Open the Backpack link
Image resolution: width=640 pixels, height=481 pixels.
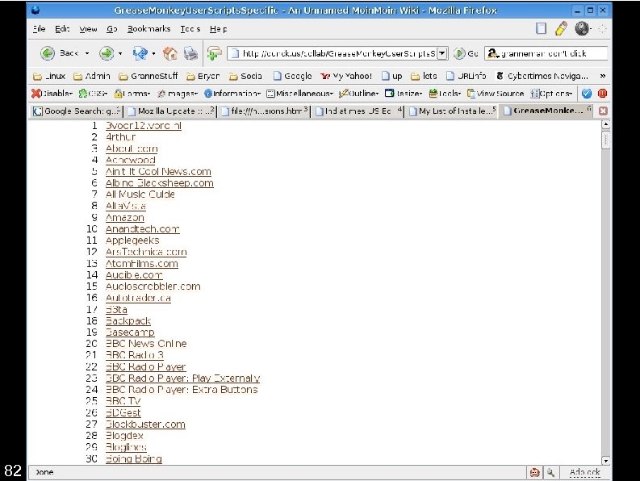pos(128,321)
